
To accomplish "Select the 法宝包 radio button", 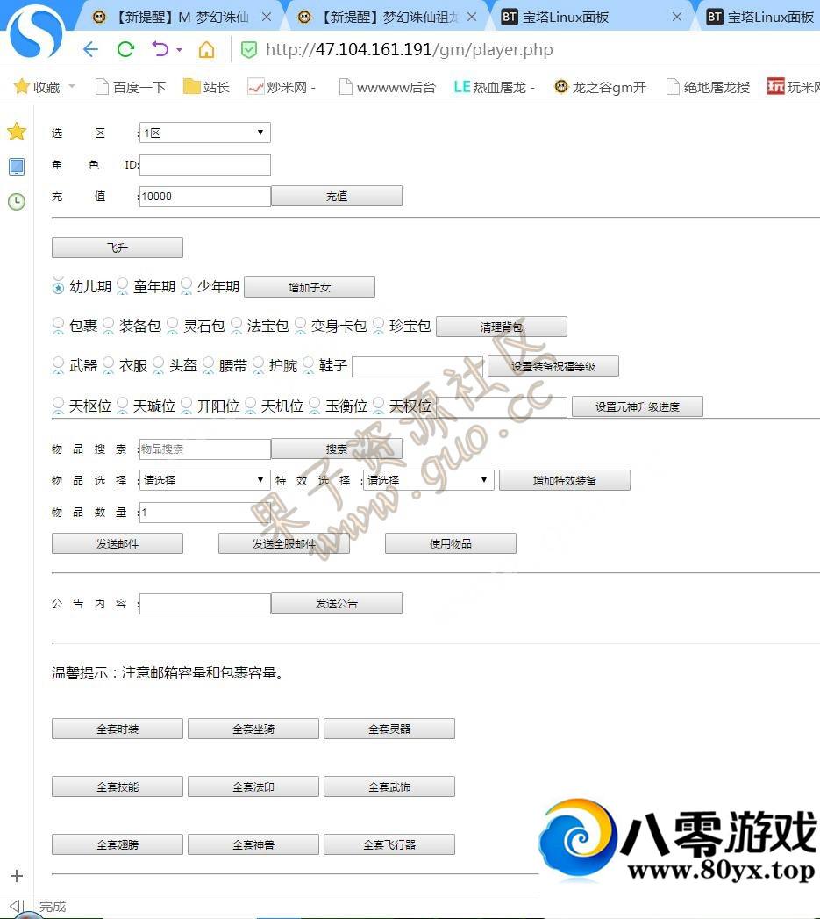I will point(236,326).
